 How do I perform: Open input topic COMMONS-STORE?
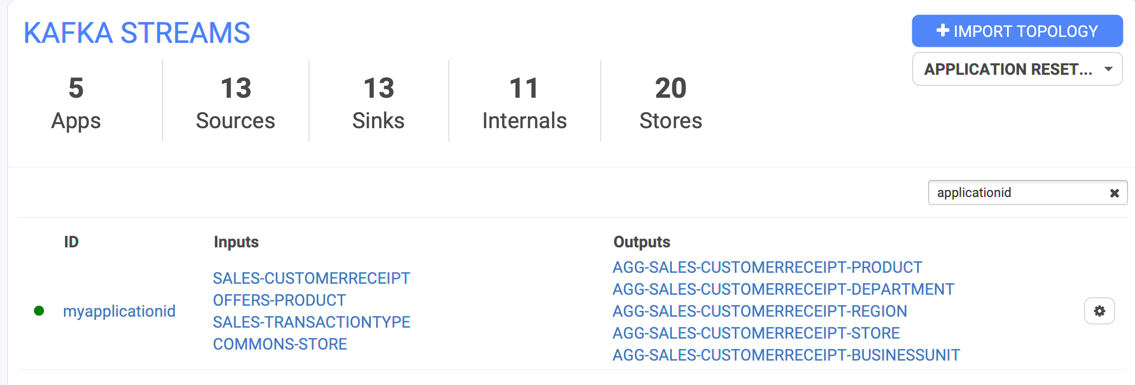coord(280,344)
